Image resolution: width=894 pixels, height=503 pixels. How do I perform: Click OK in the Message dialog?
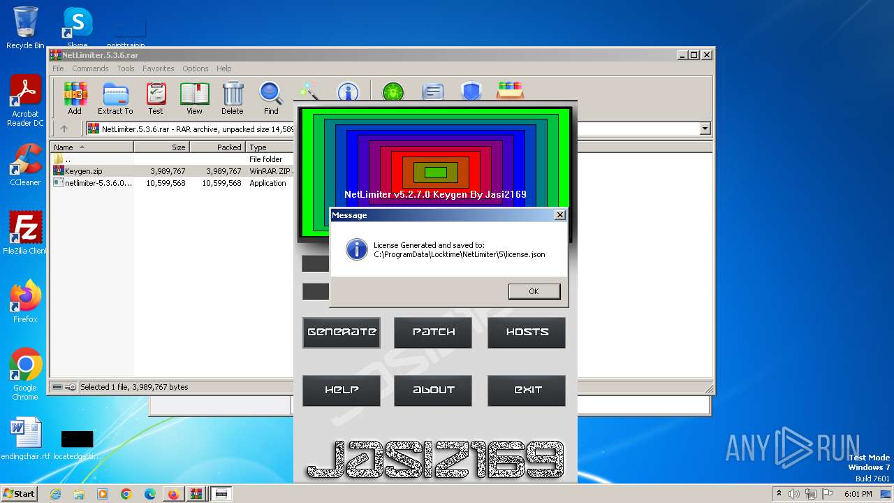click(x=534, y=291)
